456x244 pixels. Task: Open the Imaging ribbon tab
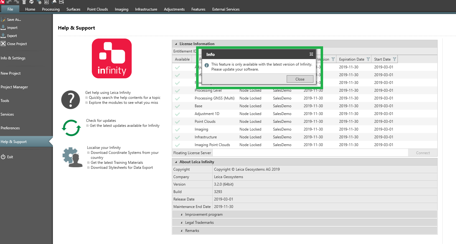pos(121,9)
